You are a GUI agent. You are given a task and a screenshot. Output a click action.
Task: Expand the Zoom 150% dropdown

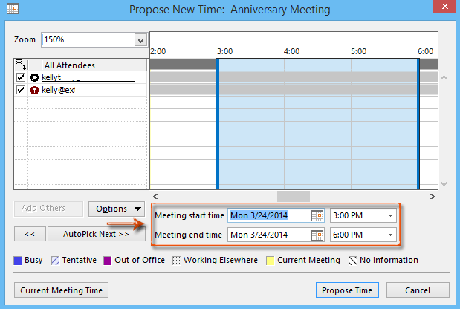(140, 39)
